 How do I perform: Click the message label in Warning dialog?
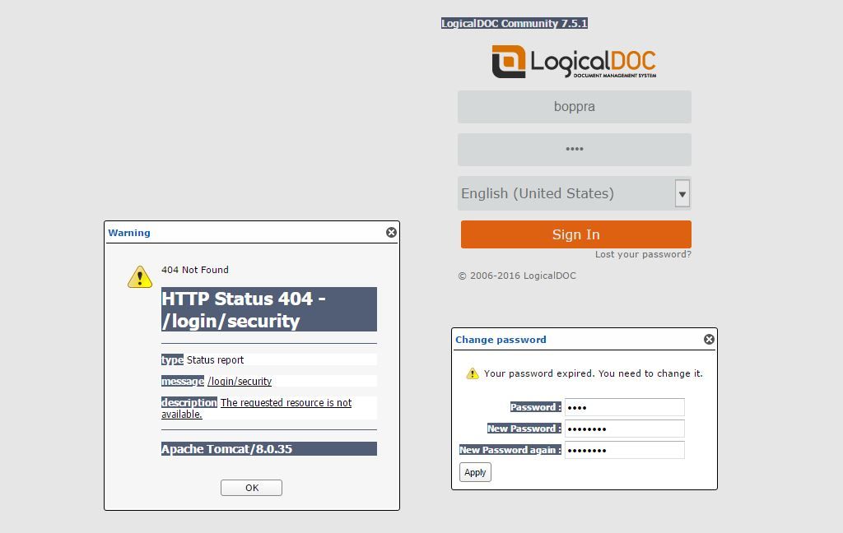pos(183,381)
